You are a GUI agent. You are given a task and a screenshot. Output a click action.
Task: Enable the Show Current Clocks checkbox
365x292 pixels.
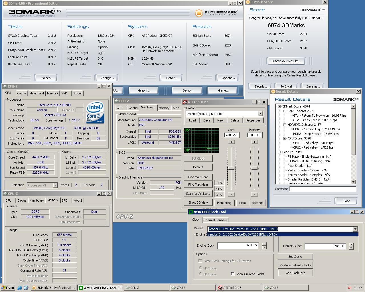233,274
